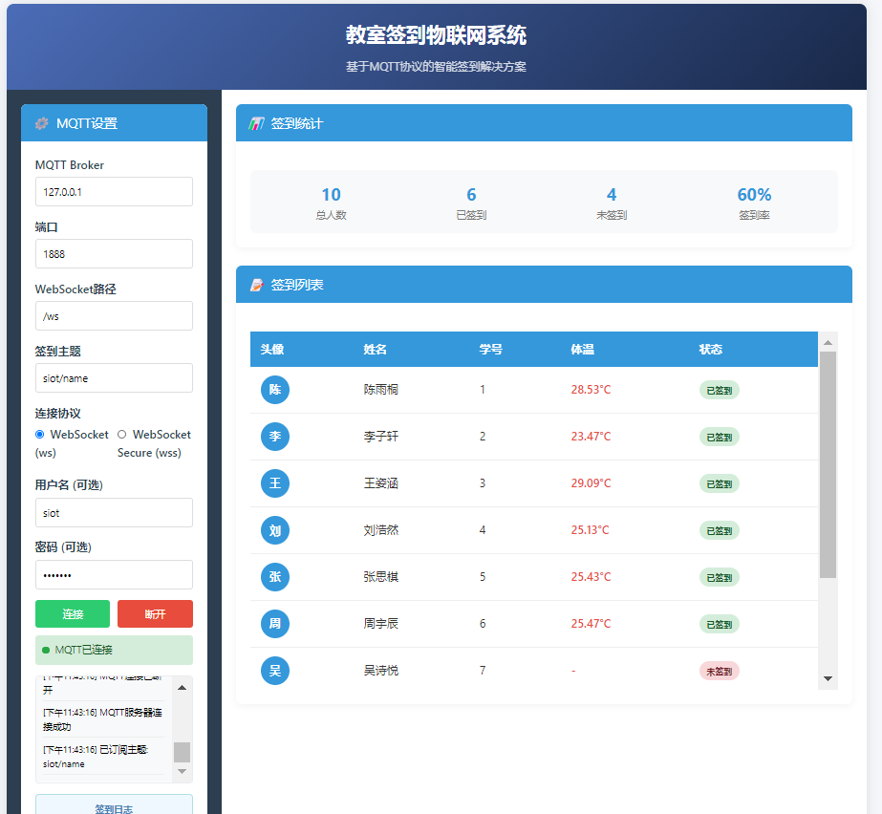The height and width of the screenshot is (814, 882).
Task: Click into the MQTT Broker address field
Action: 114,191
